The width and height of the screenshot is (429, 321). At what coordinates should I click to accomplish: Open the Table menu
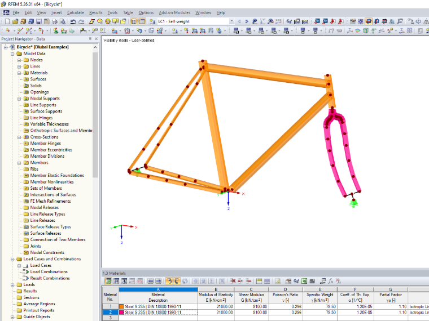click(128, 12)
